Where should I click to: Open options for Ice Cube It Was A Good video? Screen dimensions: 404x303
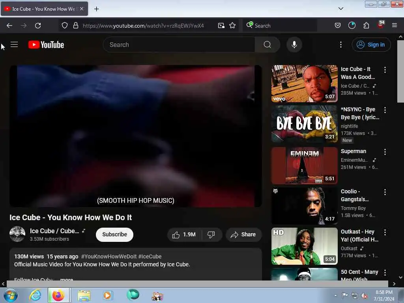(385, 70)
